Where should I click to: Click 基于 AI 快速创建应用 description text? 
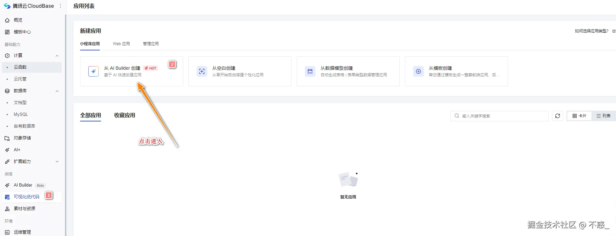(x=123, y=75)
